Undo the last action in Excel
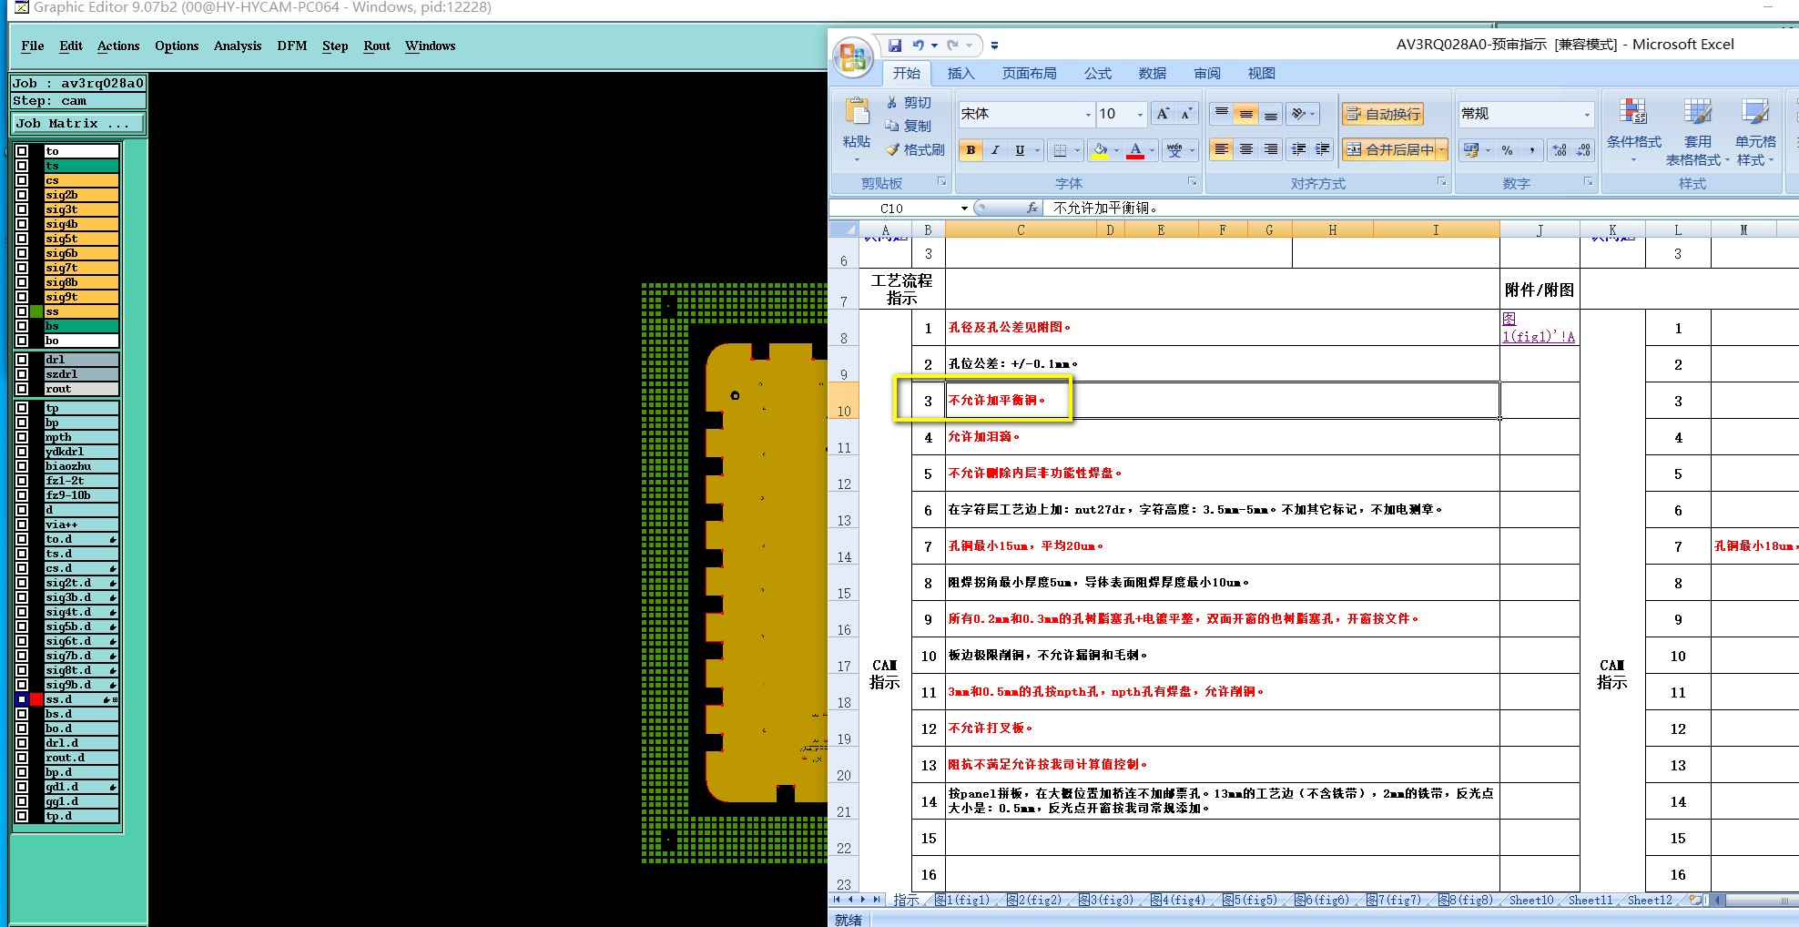The width and height of the screenshot is (1799, 927). [918, 45]
